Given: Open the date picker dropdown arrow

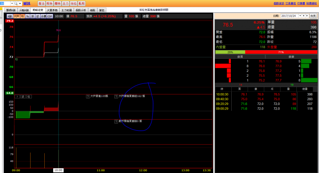Looking at the screenshot, I should pos(300,16).
